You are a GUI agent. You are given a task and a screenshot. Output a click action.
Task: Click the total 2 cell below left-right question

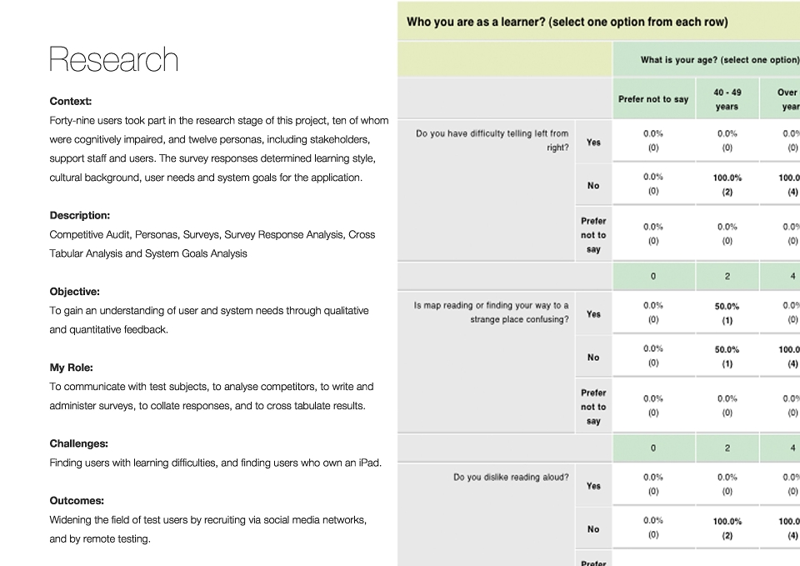727,276
